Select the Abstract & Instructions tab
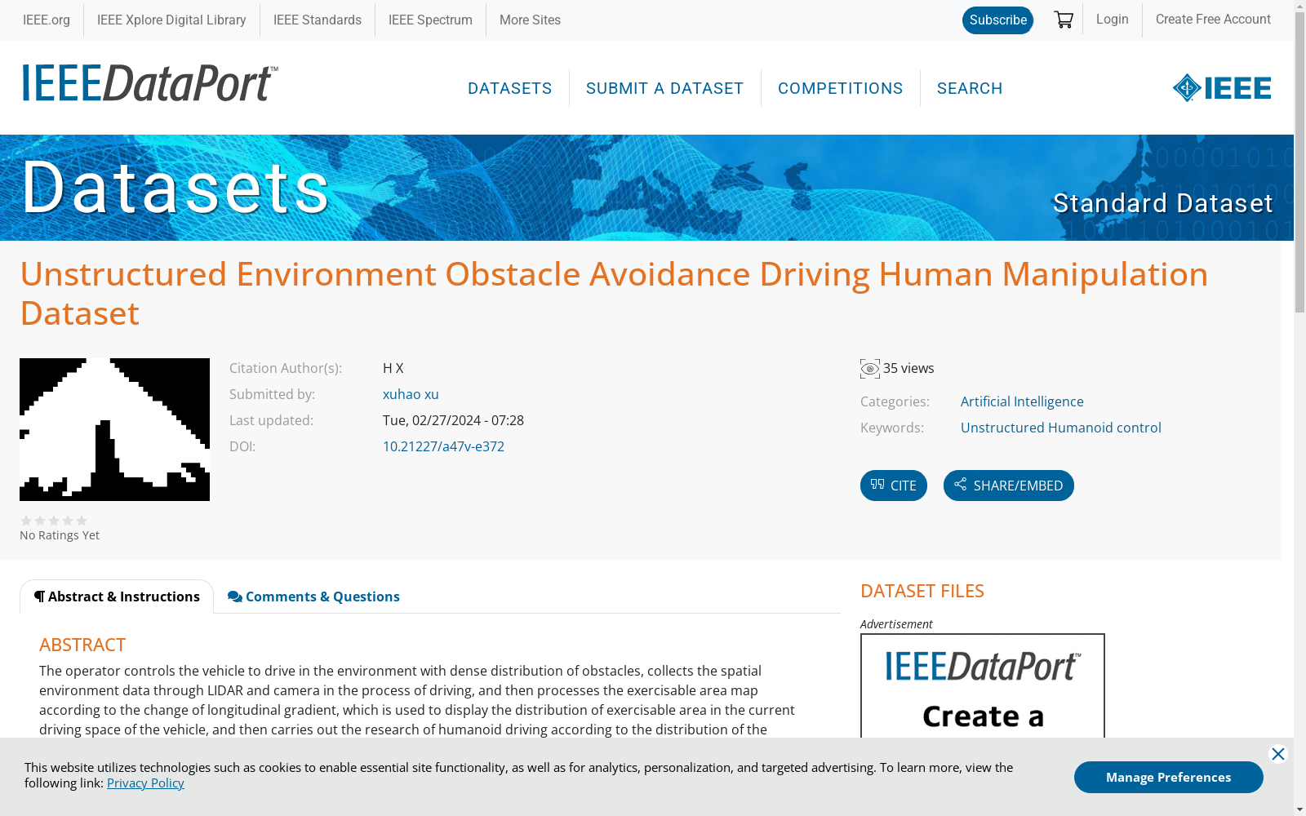This screenshot has height=816, width=1306. (x=117, y=596)
